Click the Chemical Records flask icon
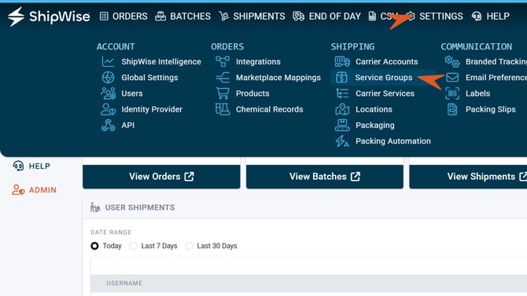Image resolution: width=527 pixels, height=296 pixels. pos(223,109)
